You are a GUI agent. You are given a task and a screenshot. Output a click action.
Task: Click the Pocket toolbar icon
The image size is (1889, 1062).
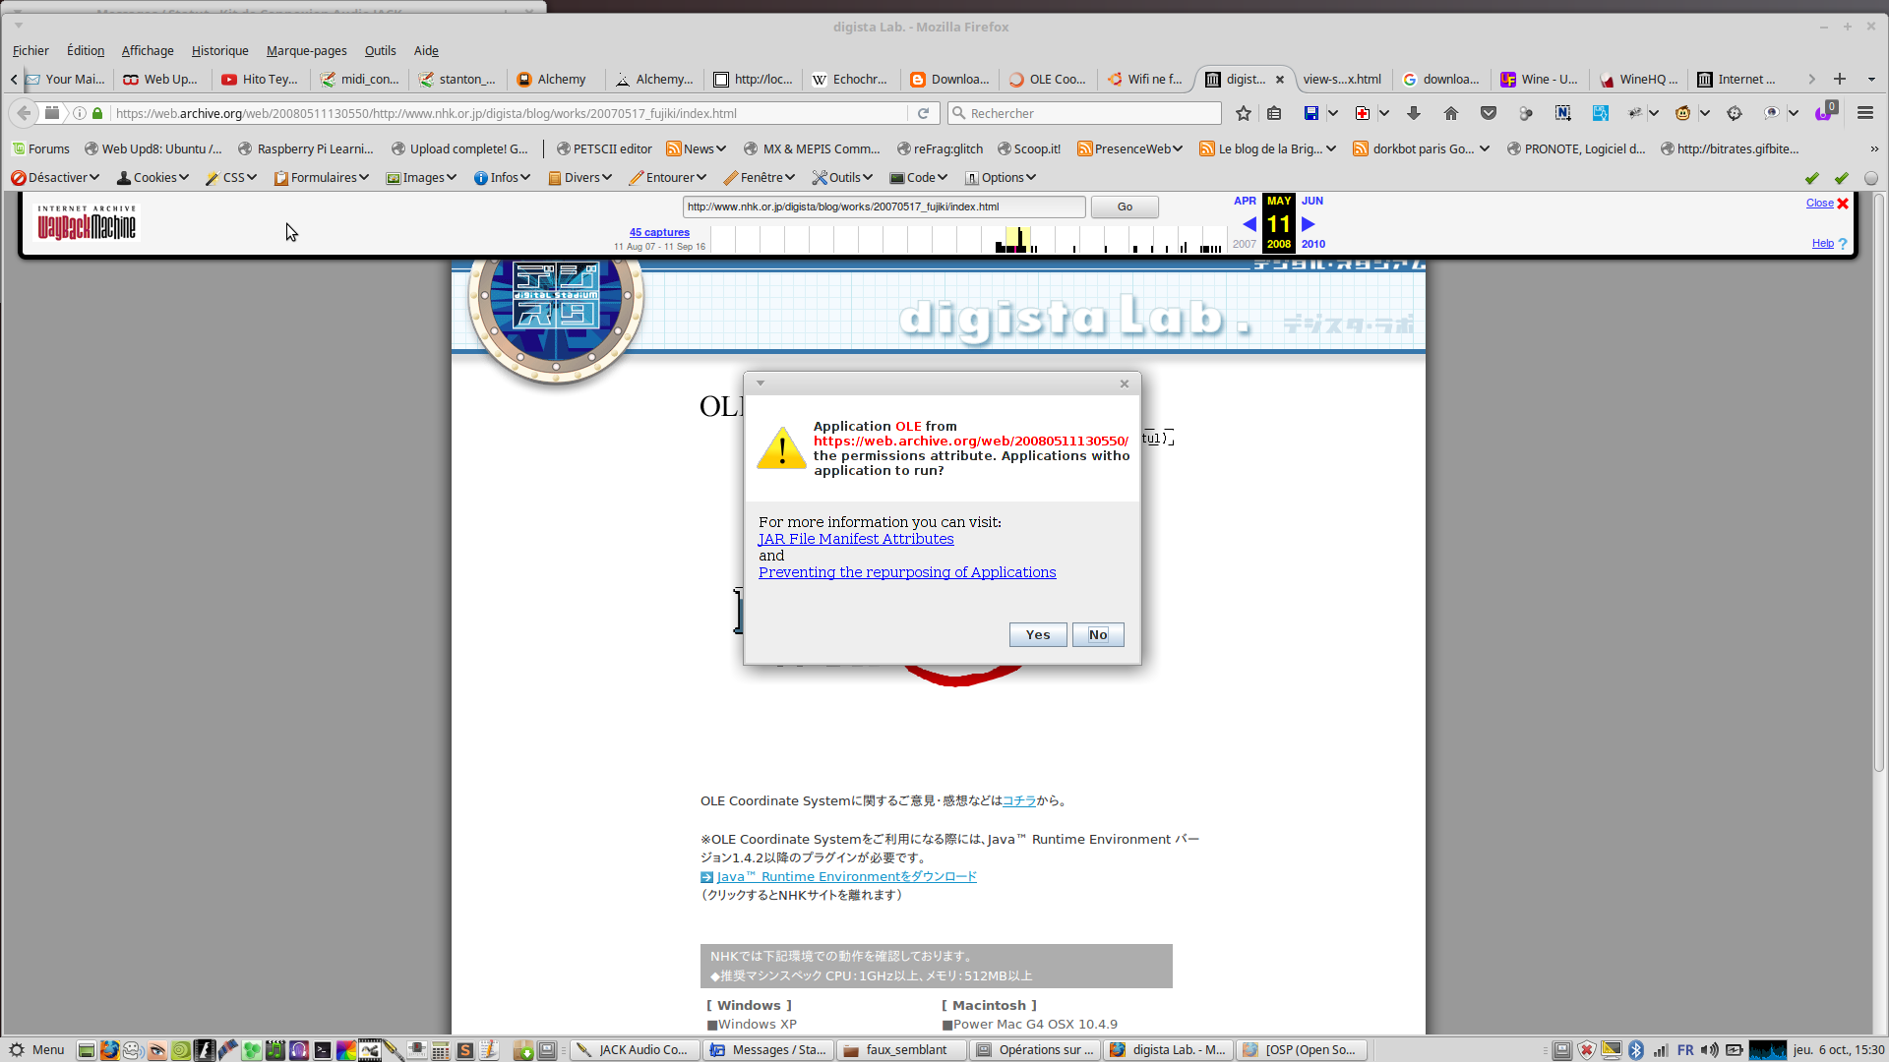pyautogui.click(x=1489, y=113)
